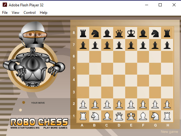This screenshot has height=136, width=181.
Task: Open the View menu
Action: [15, 13]
